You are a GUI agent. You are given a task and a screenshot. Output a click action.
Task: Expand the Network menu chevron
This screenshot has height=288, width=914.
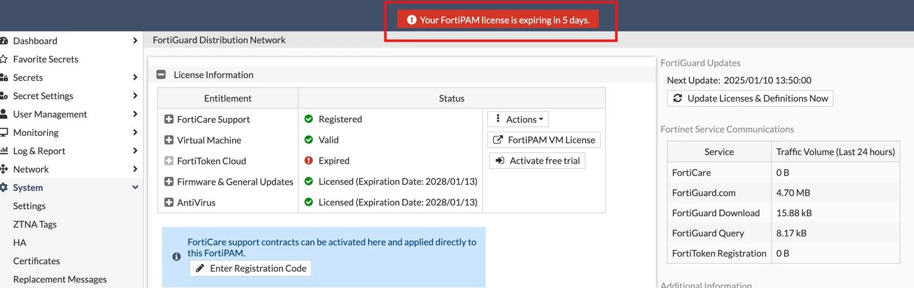[135, 169]
